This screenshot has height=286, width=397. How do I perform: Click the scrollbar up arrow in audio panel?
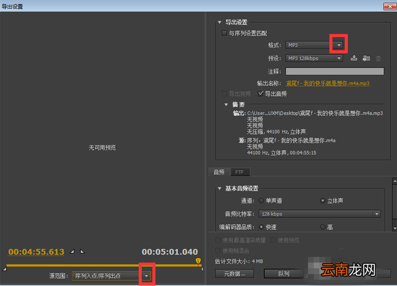395,181
